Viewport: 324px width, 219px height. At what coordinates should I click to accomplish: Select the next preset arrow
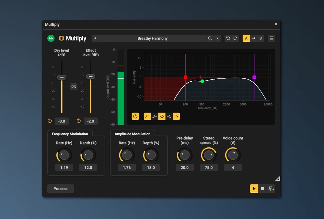pos(217,38)
